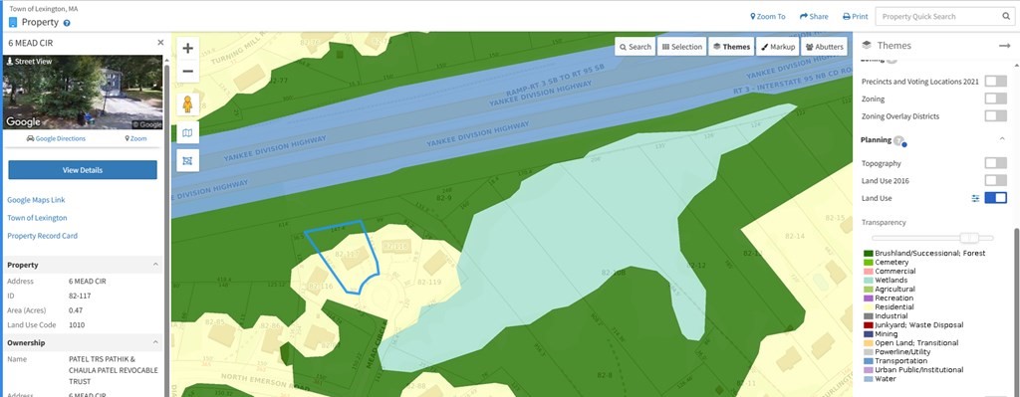Open the Abutters tool tab

click(824, 47)
